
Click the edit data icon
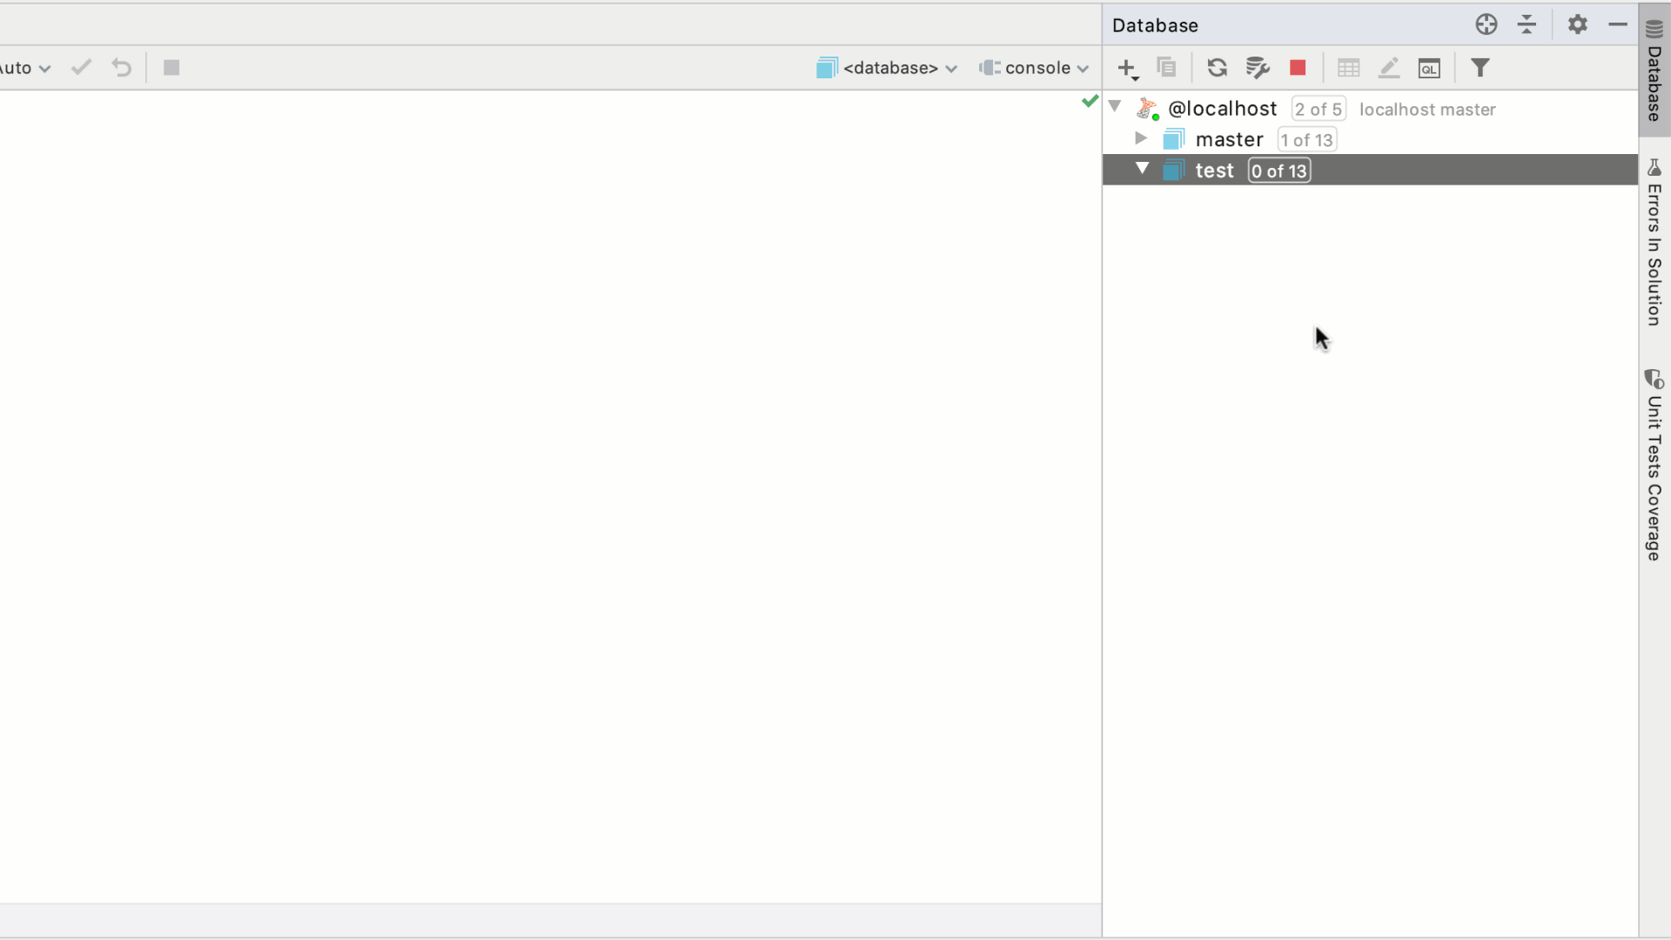pyautogui.click(x=1390, y=68)
